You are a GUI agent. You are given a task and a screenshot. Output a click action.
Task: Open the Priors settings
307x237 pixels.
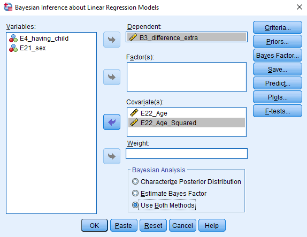tap(278, 42)
